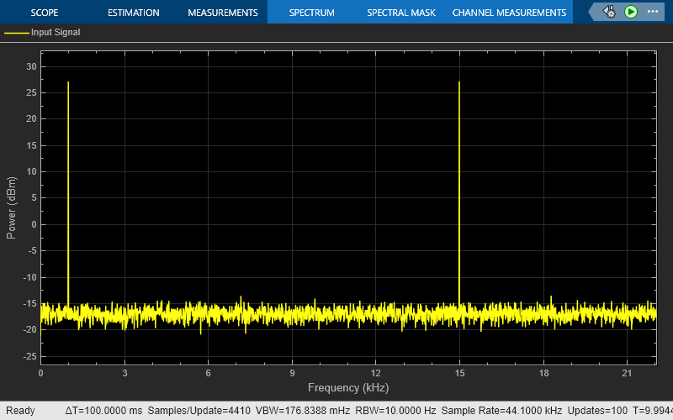Open the three-dots more options menu

coord(653,12)
